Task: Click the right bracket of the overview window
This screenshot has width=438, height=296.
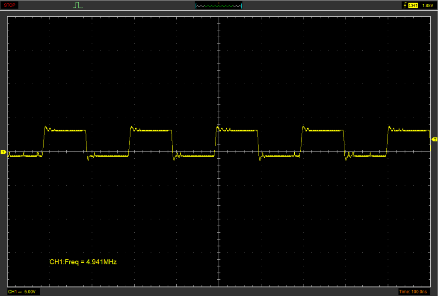Action: click(x=241, y=6)
